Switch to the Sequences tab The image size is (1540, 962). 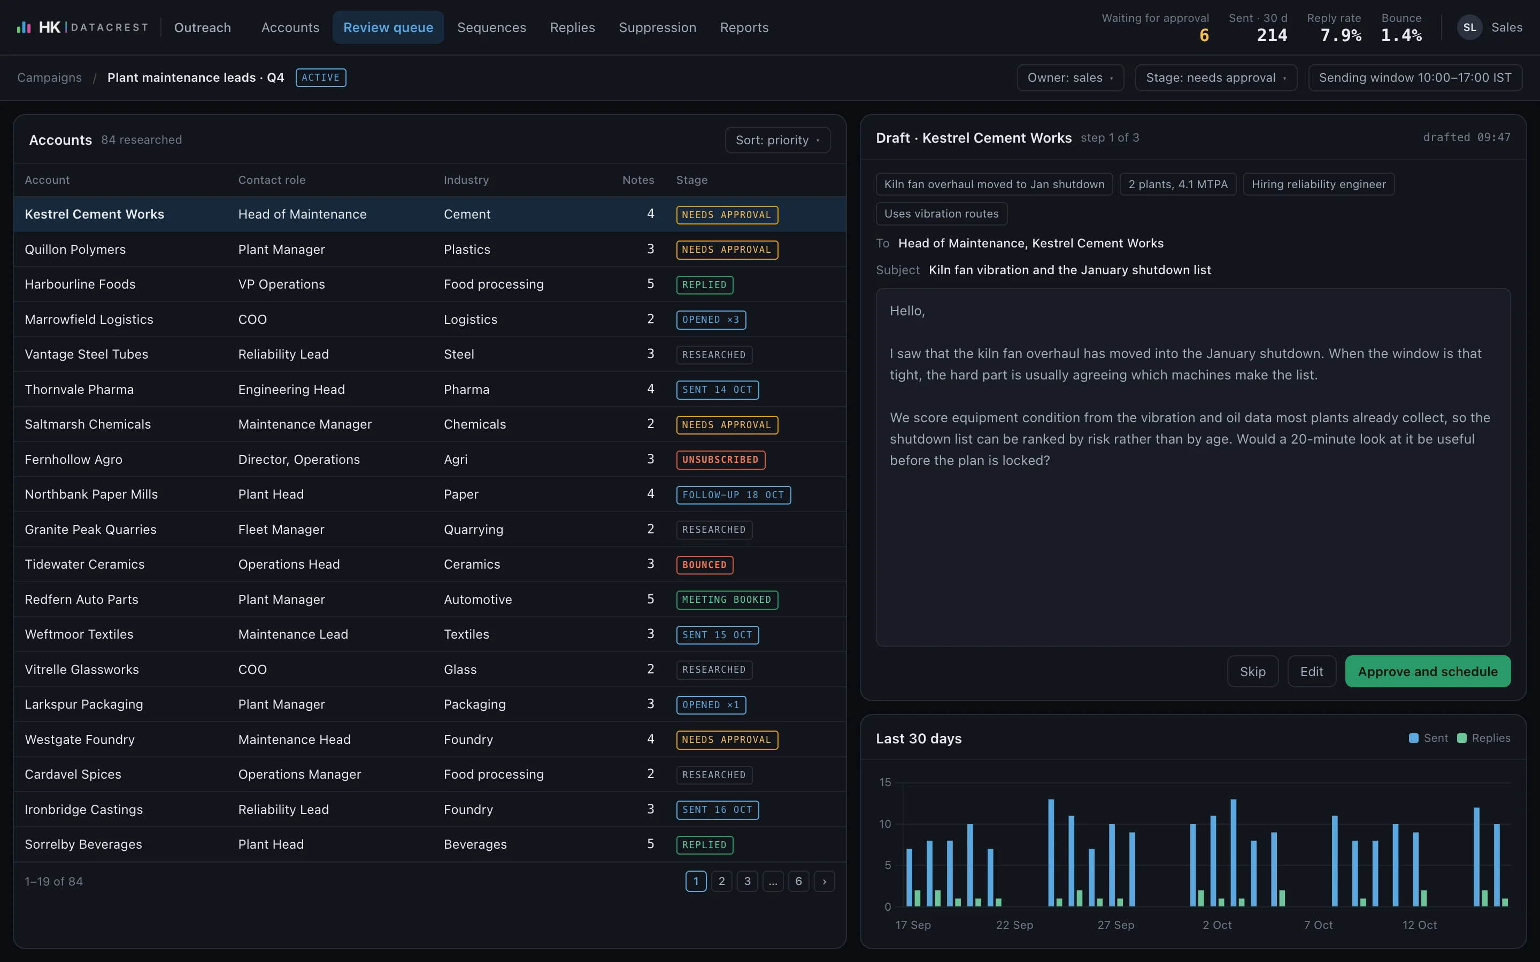tap(491, 27)
